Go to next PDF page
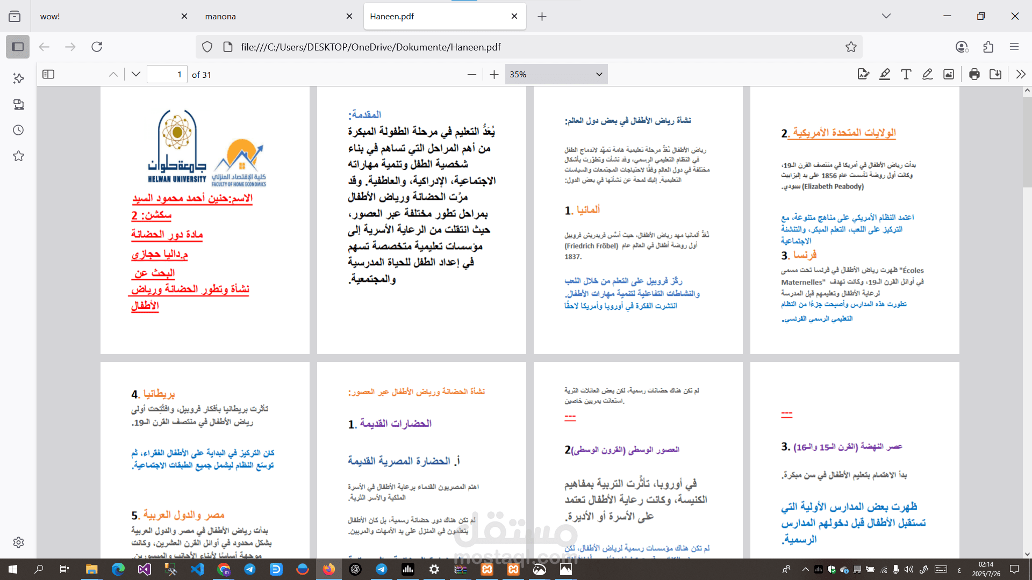The height and width of the screenshot is (580, 1032). (x=136, y=74)
